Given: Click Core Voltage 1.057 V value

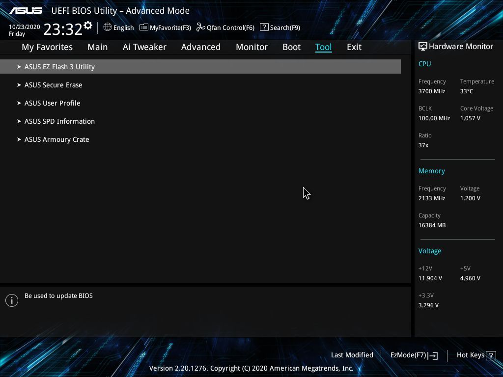Looking at the screenshot, I should tap(470, 118).
